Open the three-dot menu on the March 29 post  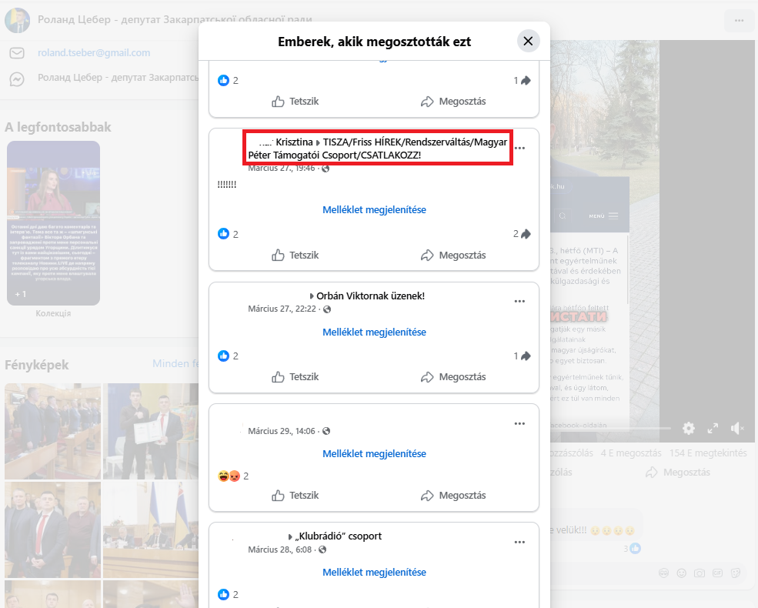pos(520,423)
